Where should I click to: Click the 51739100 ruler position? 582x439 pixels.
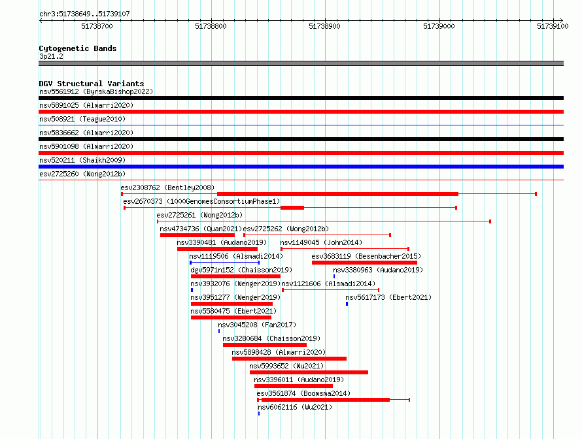pos(553,26)
